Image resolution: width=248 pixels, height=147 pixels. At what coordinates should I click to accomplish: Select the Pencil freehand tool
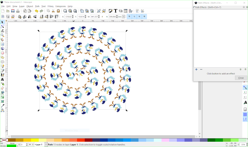click(x=2, y=66)
